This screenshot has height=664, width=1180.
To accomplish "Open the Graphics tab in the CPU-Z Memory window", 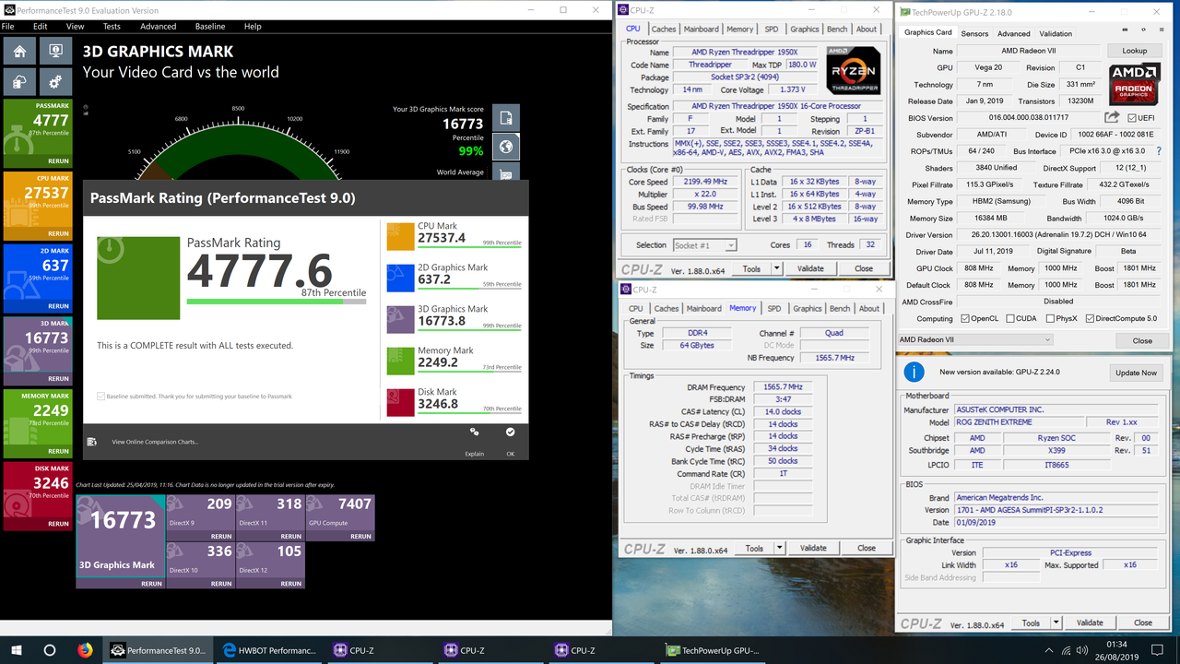I will [x=807, y=309].
